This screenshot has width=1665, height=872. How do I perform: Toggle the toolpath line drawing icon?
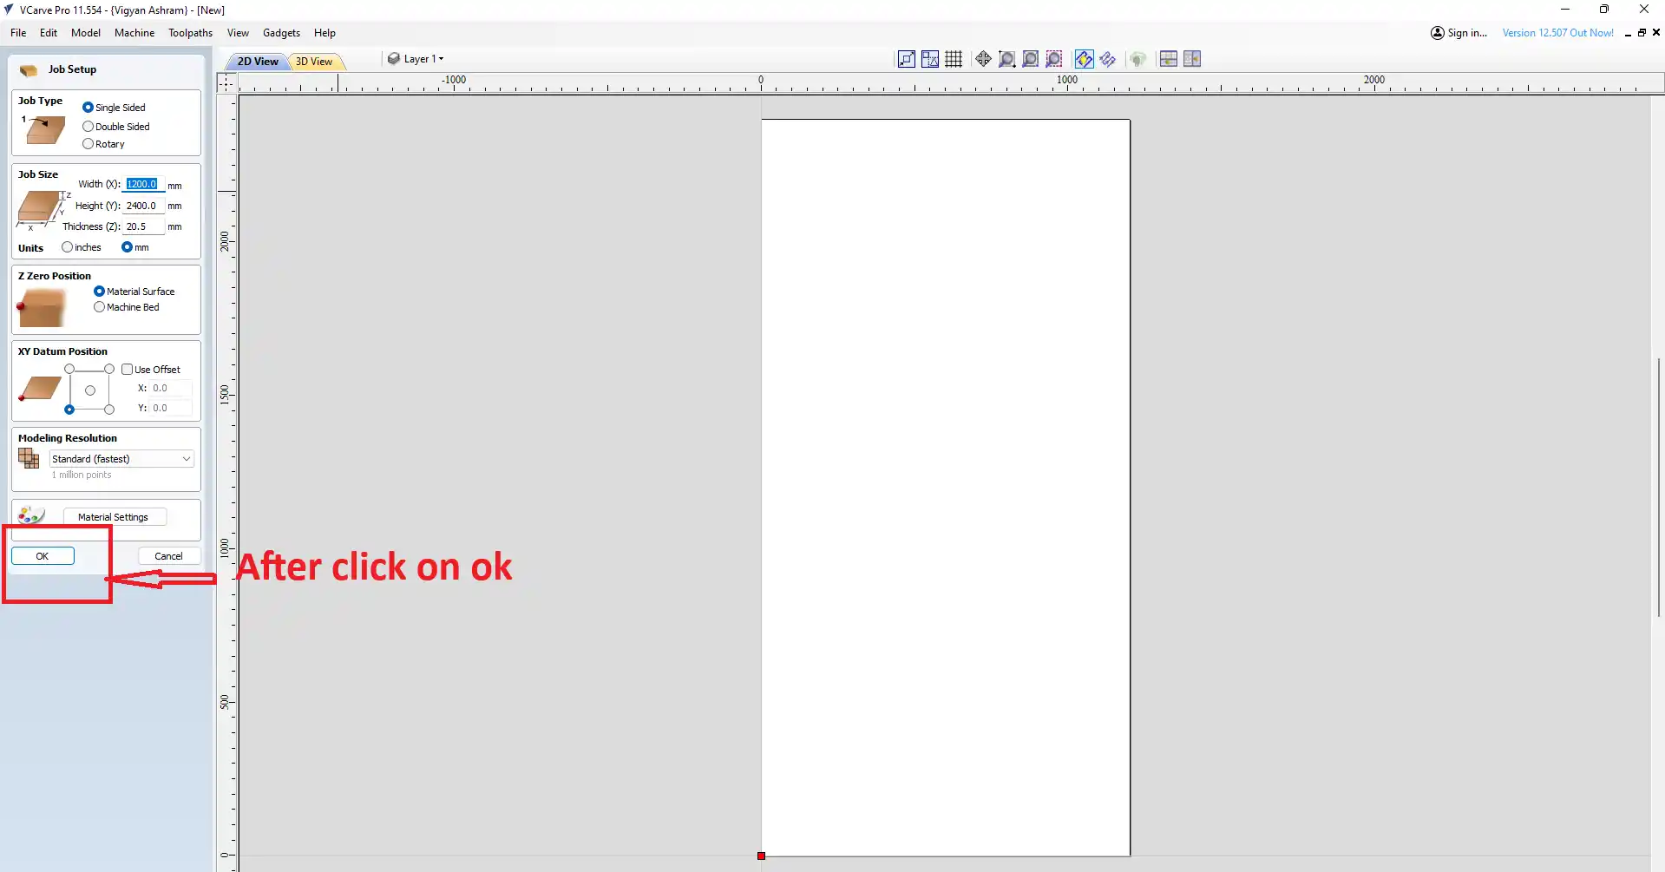coord(1108,59)
